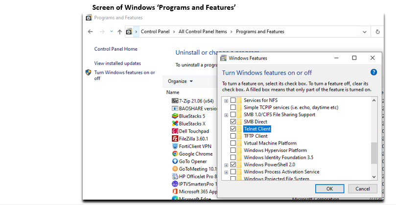Expand SMB 1.0/CIFS File Sharing Support node
Screen dimensions: 396x205
(x=226, y=115)
